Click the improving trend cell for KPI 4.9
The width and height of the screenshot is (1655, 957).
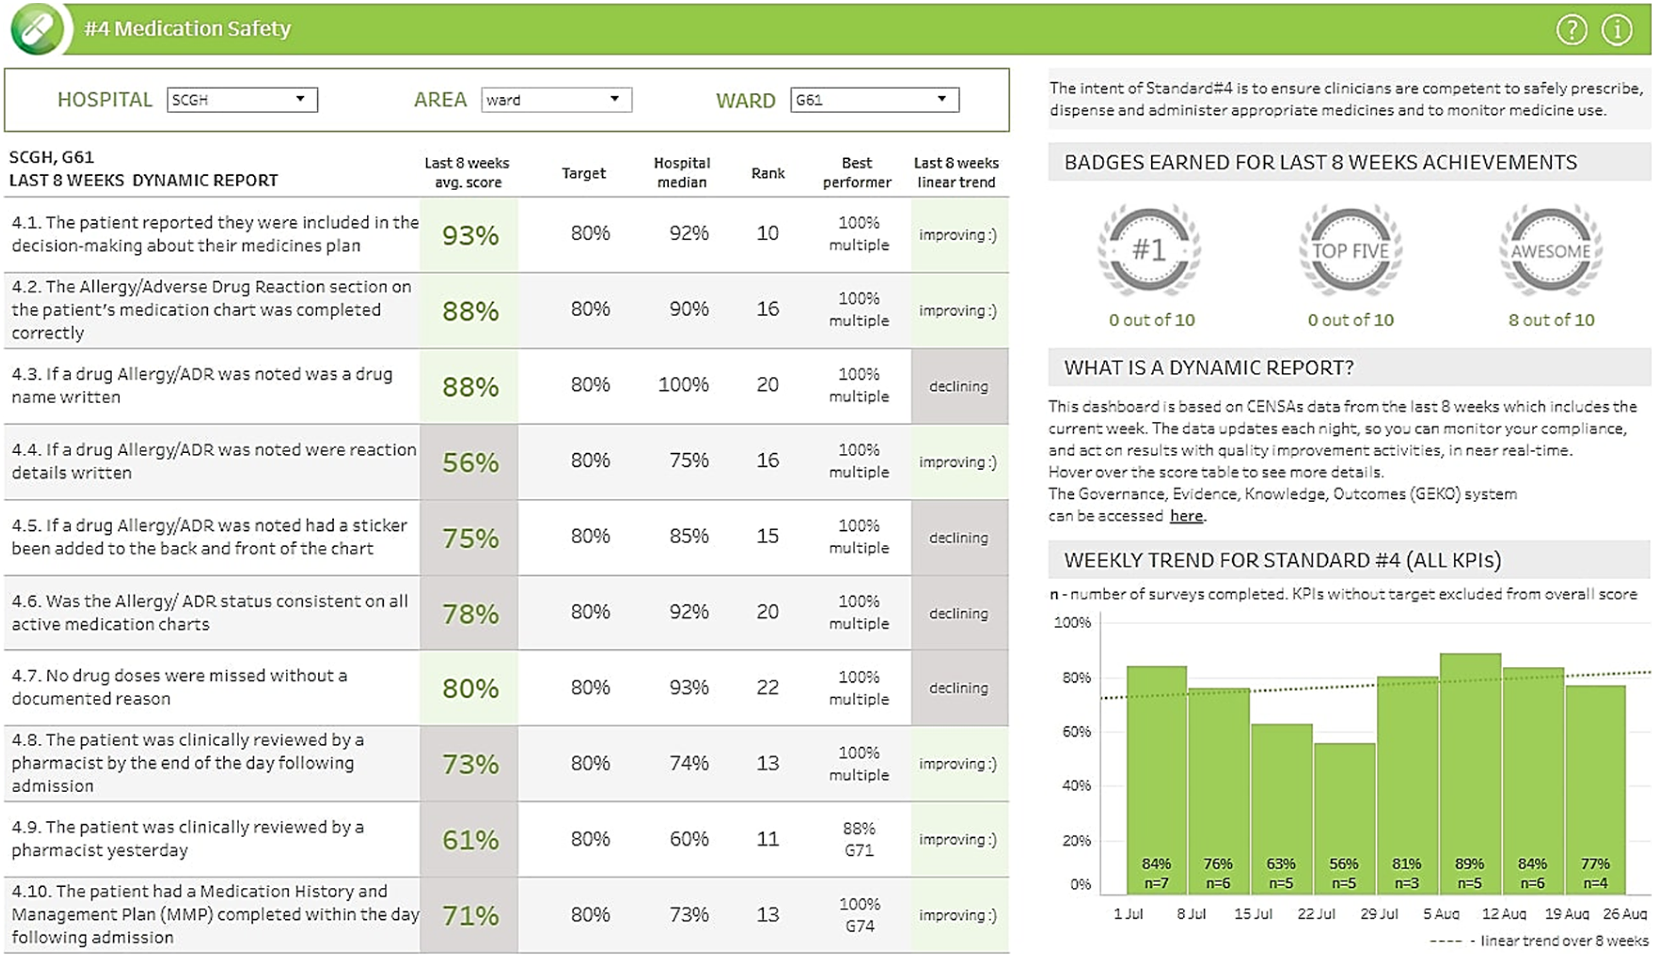(x=959, y=839)
